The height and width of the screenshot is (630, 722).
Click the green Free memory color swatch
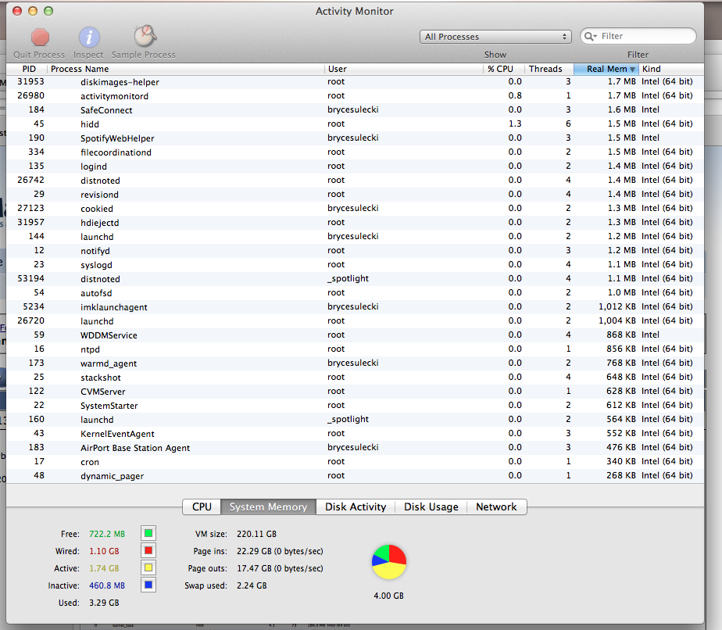pyautogui.click(x=148, y=533)
